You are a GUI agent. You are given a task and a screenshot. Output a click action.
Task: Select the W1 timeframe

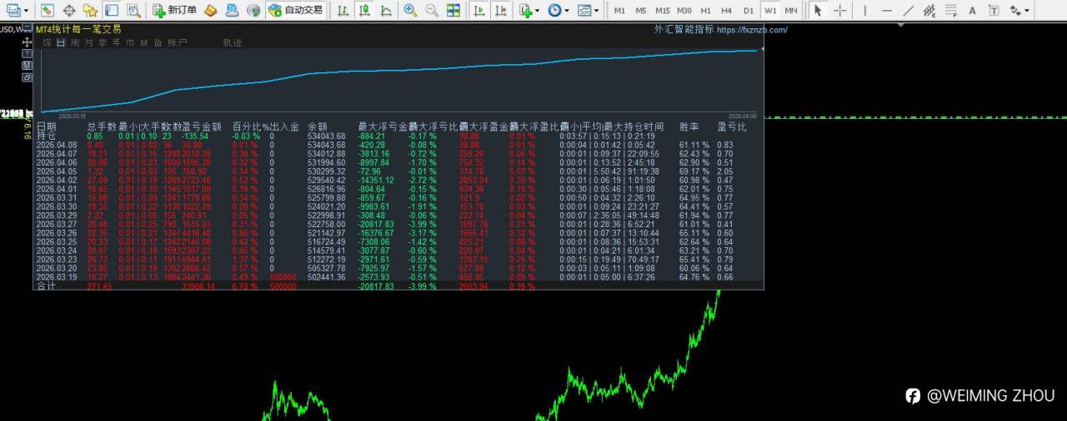[770, 10]
